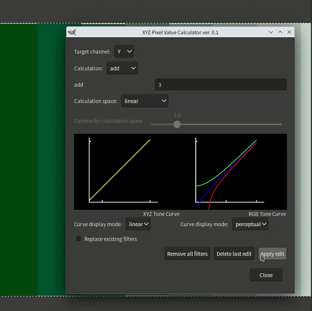Screen dimensions: 312x311
Task: Close the dialog with the Close button
Action: tap(266, 275)
